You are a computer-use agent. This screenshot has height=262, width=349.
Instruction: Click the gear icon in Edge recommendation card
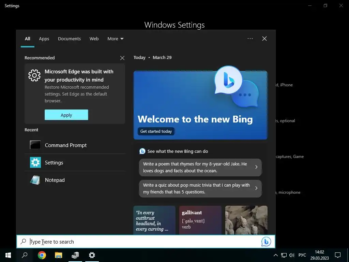(x=34, y=75)
